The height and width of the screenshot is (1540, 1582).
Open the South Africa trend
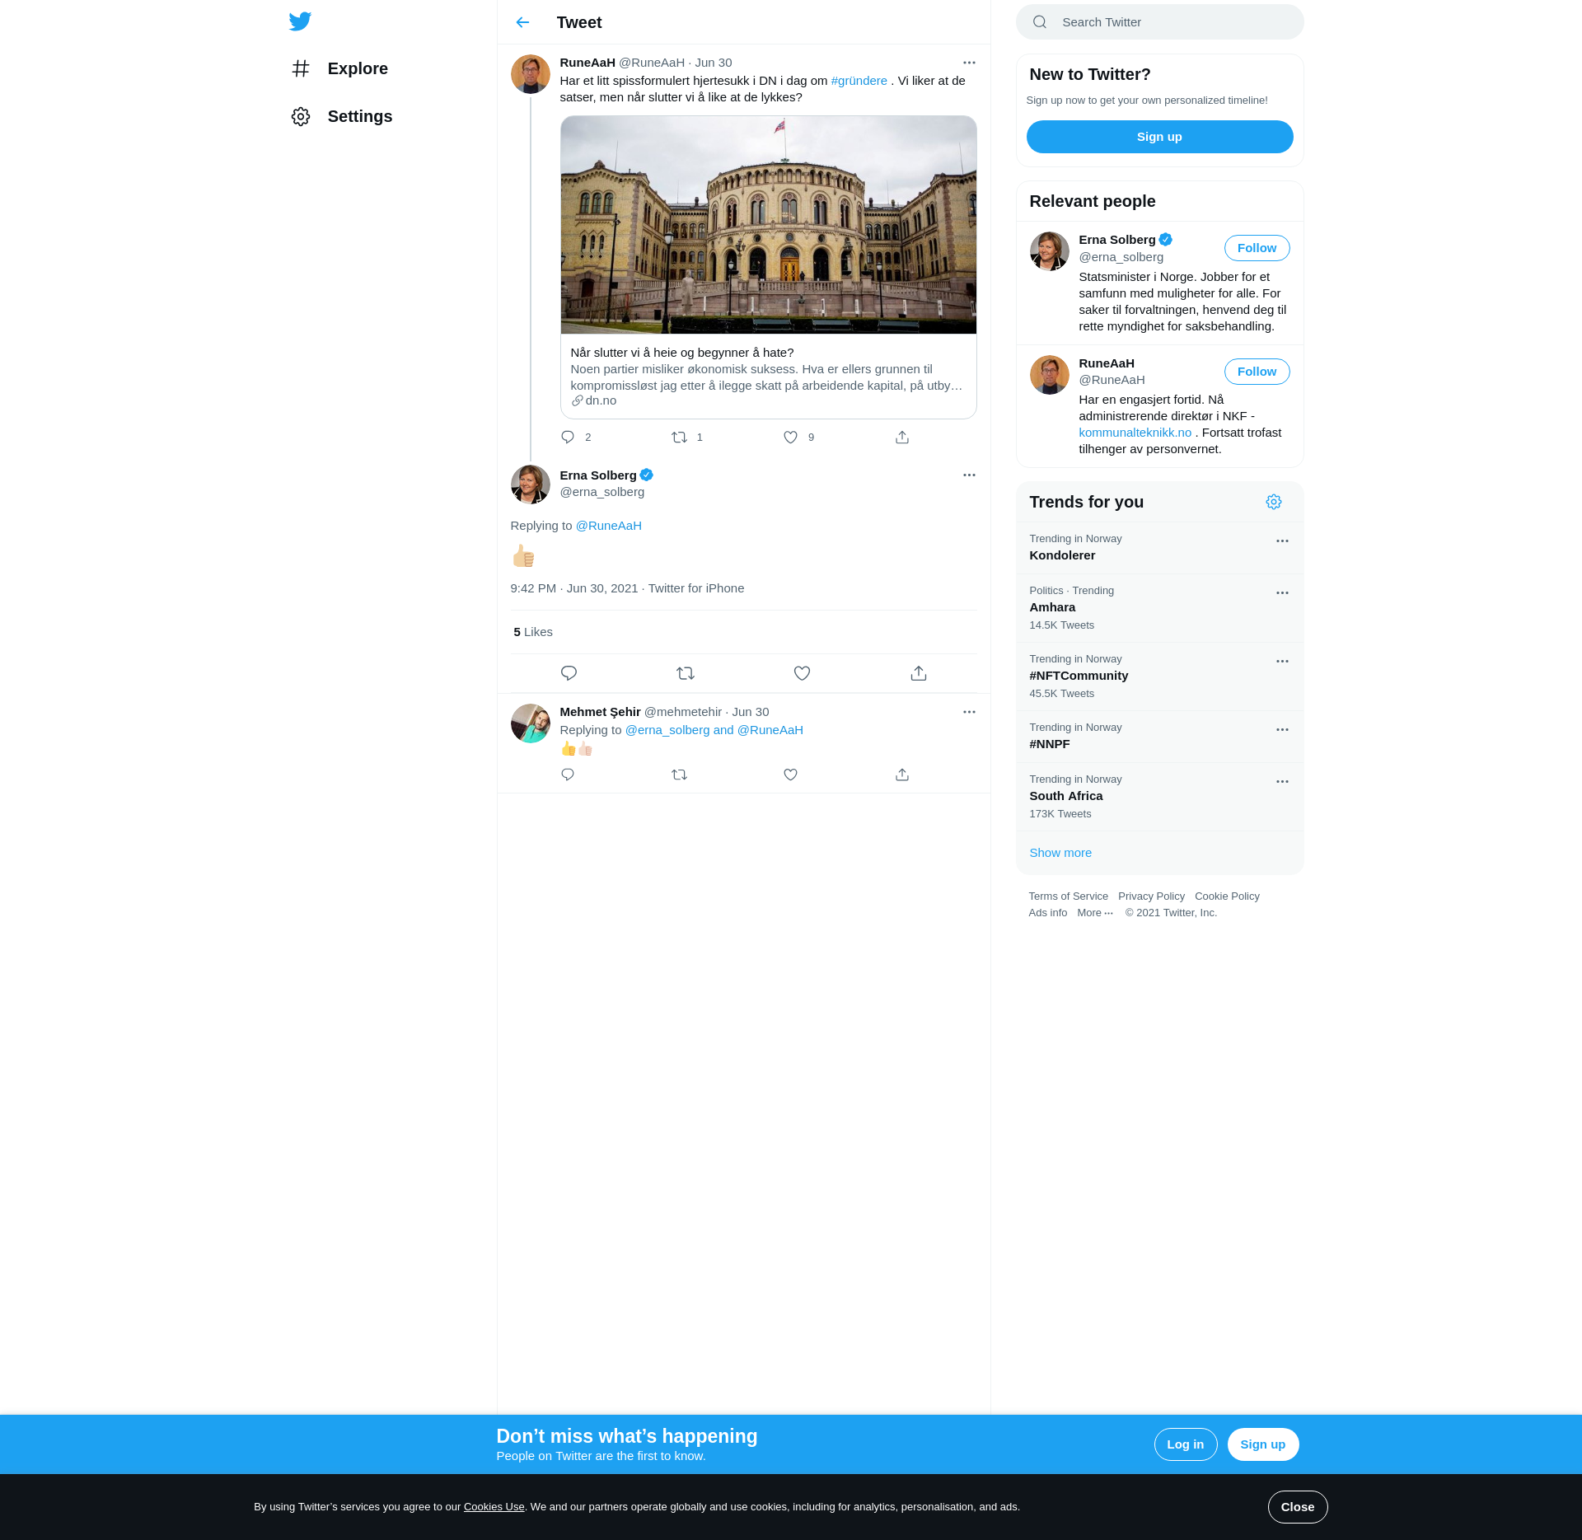point(1159,797)
